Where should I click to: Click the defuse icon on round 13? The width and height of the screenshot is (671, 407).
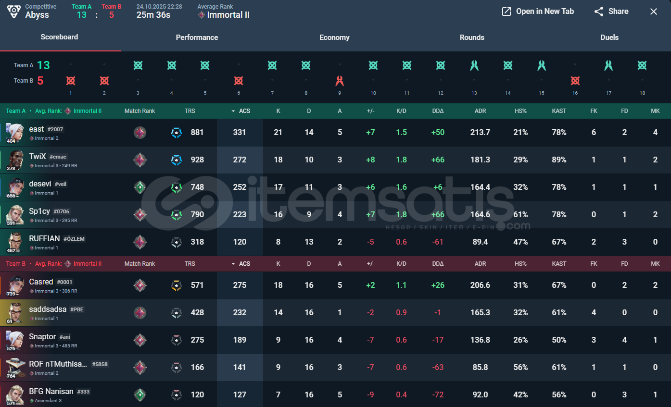tap(474, 65)
